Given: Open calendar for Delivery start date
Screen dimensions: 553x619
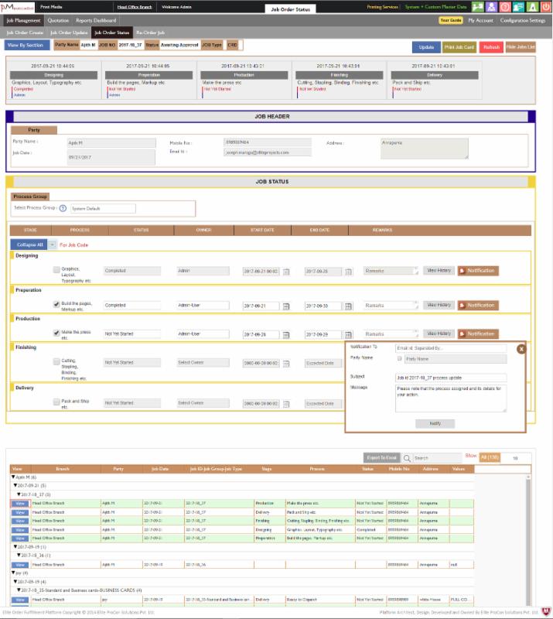Looking at the screenshot, I should (x=286, y=404).
